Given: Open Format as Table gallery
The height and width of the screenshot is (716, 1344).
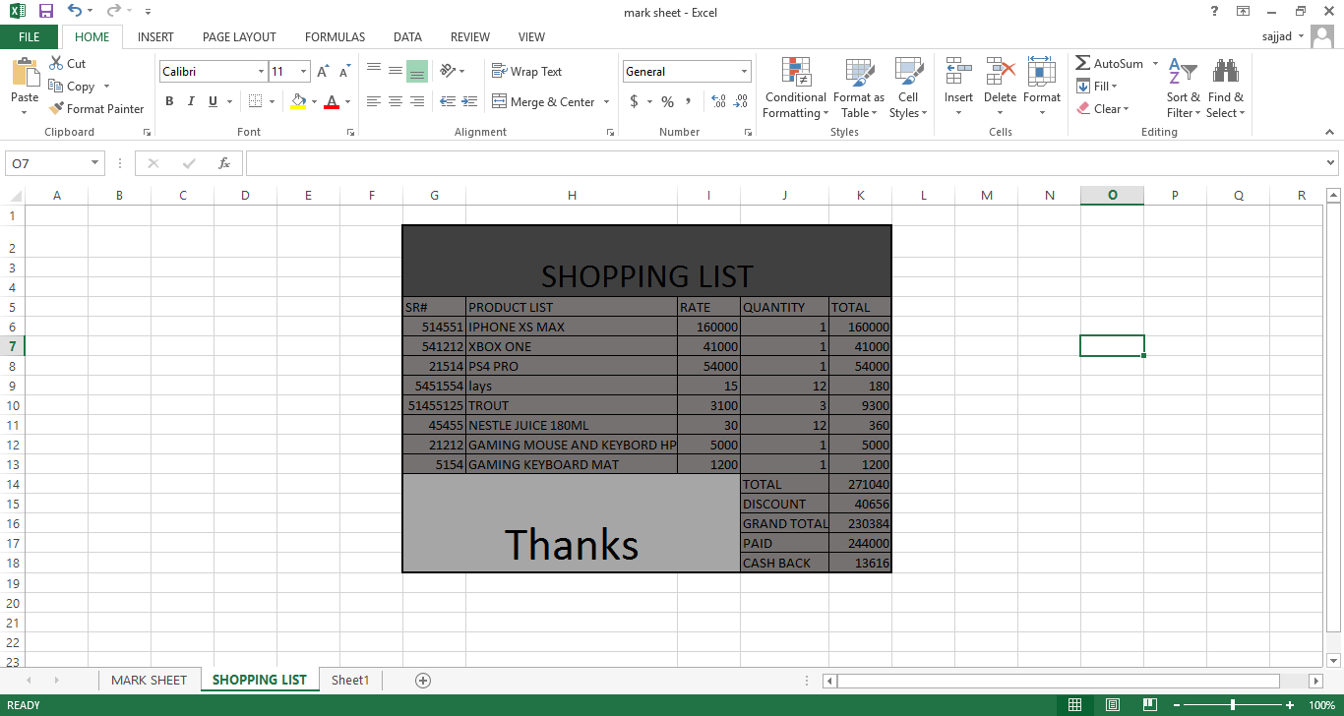Looking at the screenshot, I should click(859, 89).
